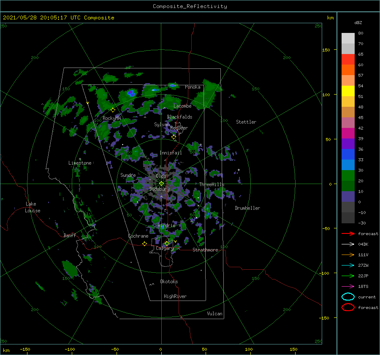
Task: Click the dBZ legend heading
Action: 358,22
